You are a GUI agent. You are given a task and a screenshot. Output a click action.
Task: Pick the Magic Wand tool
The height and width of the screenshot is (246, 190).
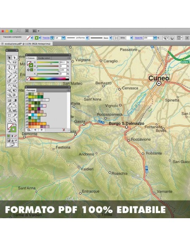coord(9,62)
